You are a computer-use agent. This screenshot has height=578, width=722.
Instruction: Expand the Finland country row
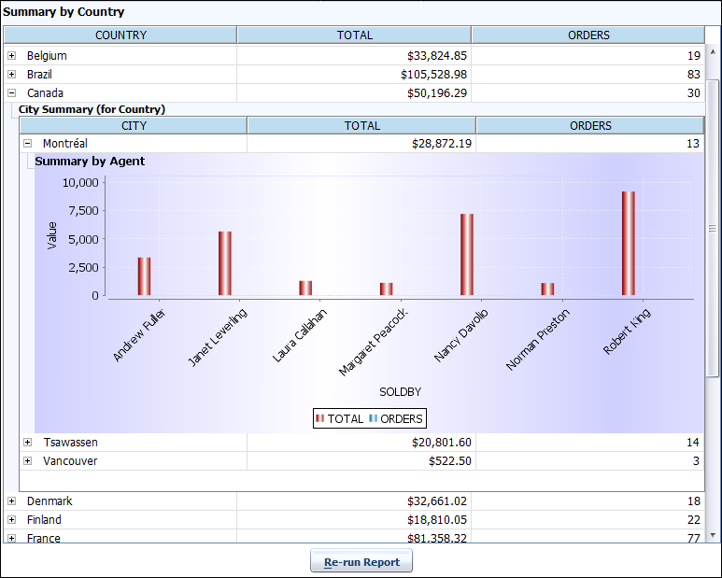(11, 520)
